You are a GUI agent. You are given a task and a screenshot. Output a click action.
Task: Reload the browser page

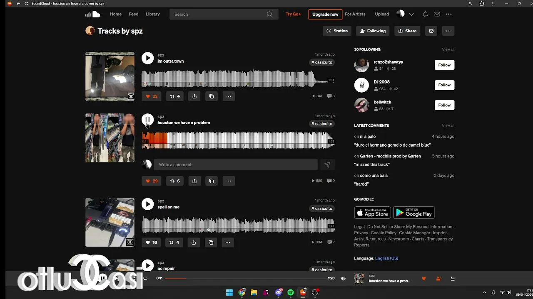26,4
